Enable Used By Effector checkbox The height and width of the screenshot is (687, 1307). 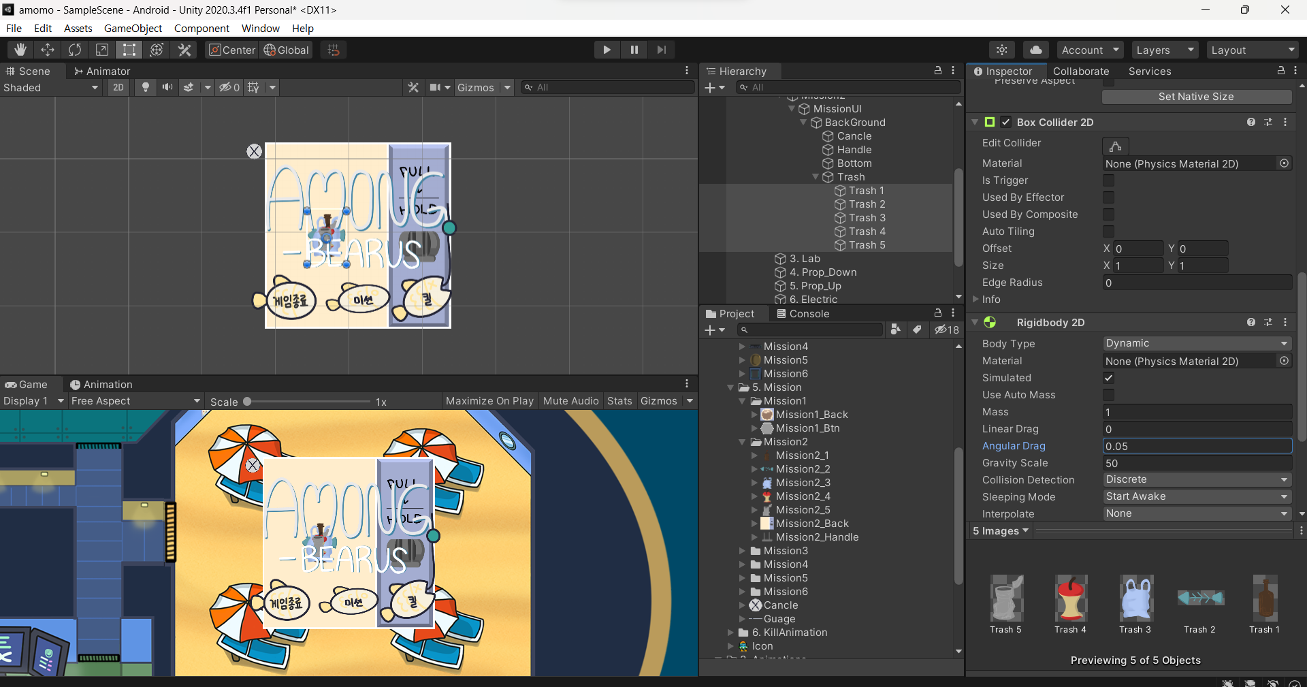tap(1108, 197)
